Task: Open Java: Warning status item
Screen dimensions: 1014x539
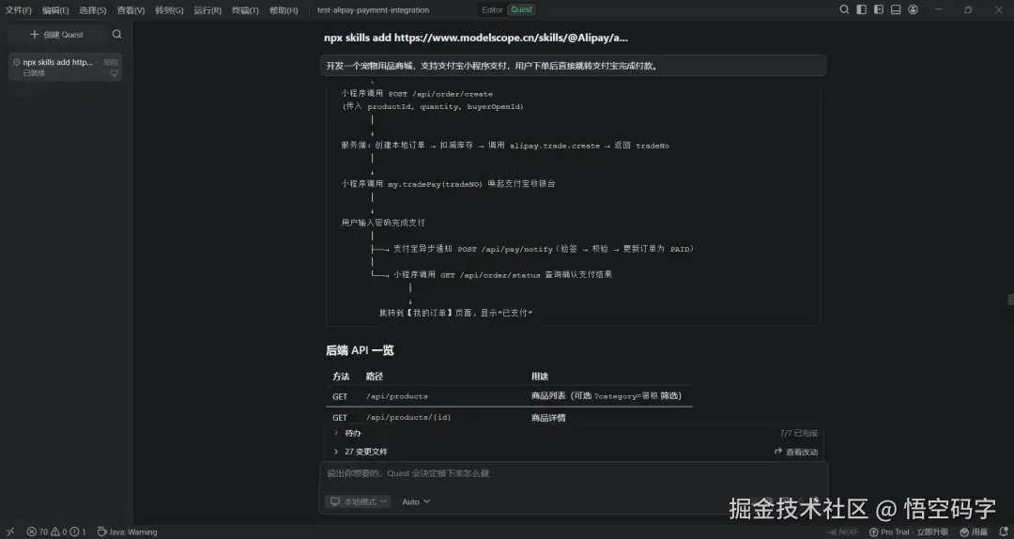Action: [x=128, y=531]
